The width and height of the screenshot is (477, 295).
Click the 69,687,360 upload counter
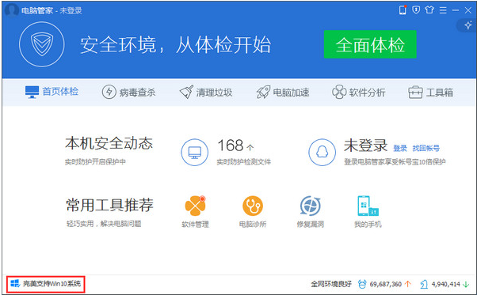pyautogui.click(x=386, y=284)
